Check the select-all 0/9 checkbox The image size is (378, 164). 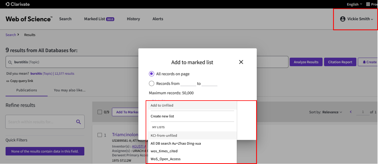[x=100, y=112]
